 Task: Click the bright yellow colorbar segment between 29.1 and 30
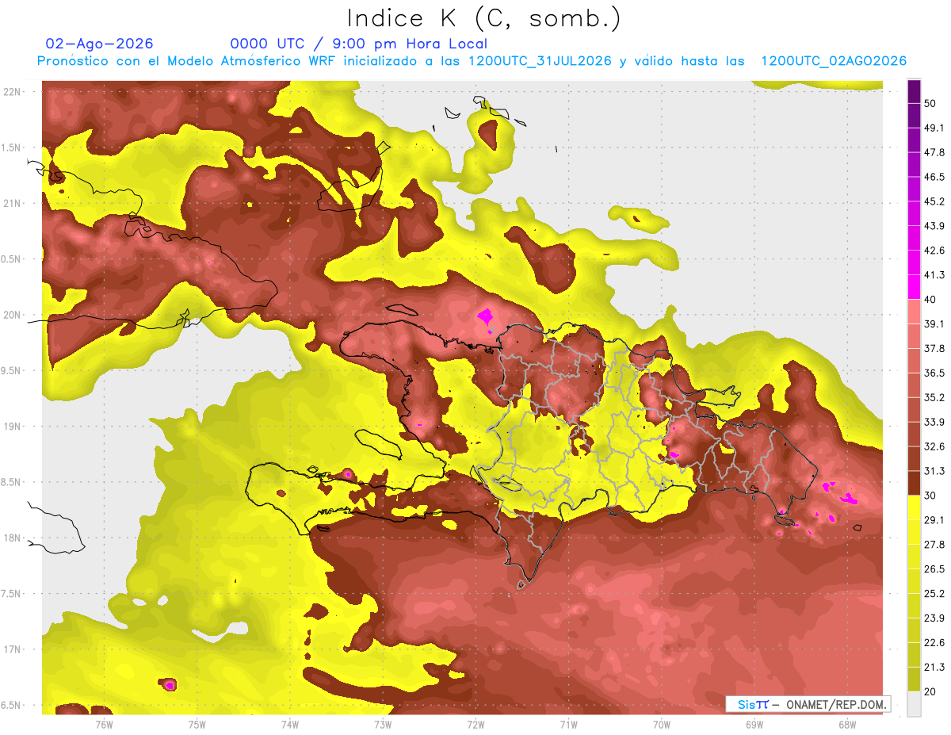tap(914, 508)
